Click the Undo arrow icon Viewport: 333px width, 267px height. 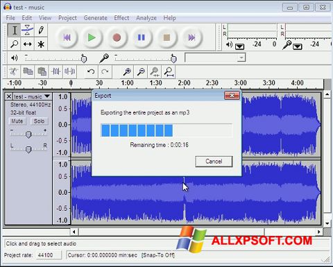coord(91,71)
